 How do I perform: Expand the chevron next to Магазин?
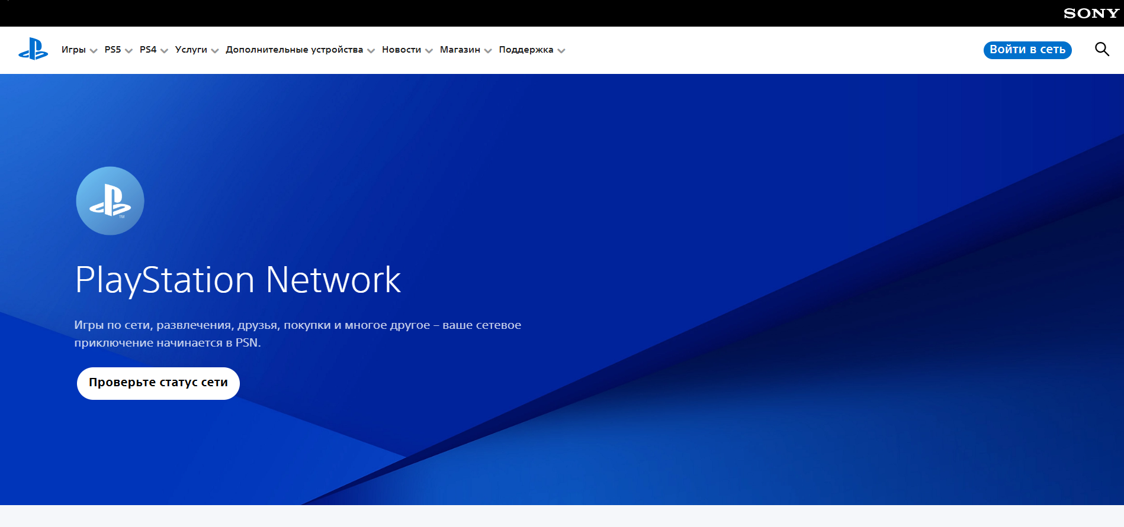click(x=488, y=51)
